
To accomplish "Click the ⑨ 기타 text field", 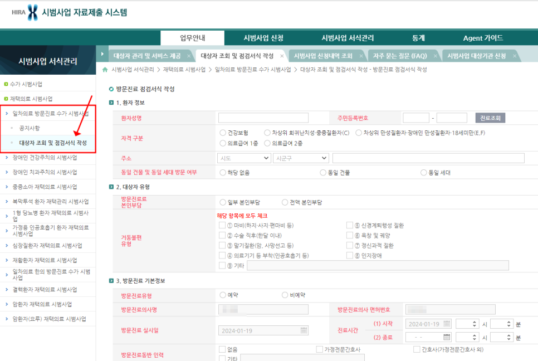I will (378, 266).
